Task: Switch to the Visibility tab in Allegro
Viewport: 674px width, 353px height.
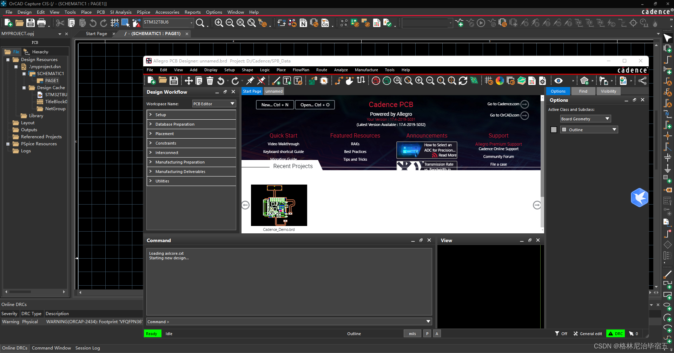Action: pyautogui.click(x=608, y=91)
